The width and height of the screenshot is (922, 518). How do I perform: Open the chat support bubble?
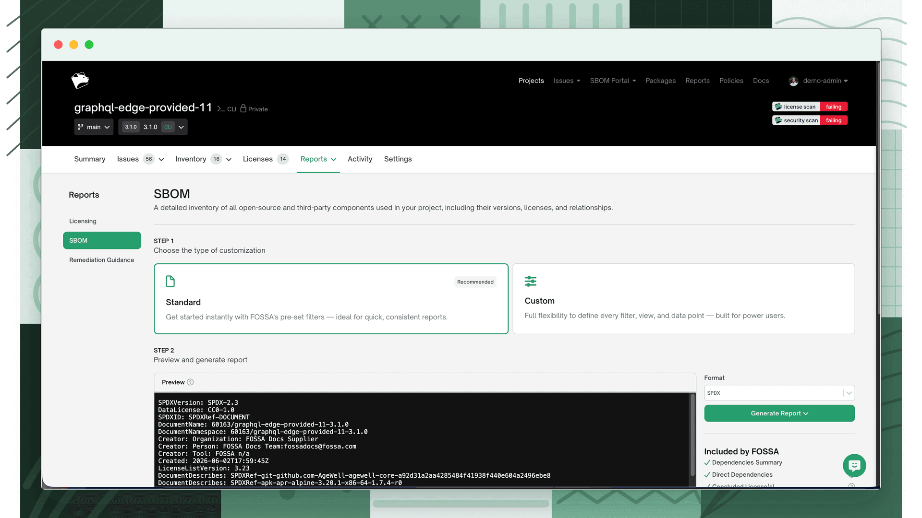[x=854, y=465]
